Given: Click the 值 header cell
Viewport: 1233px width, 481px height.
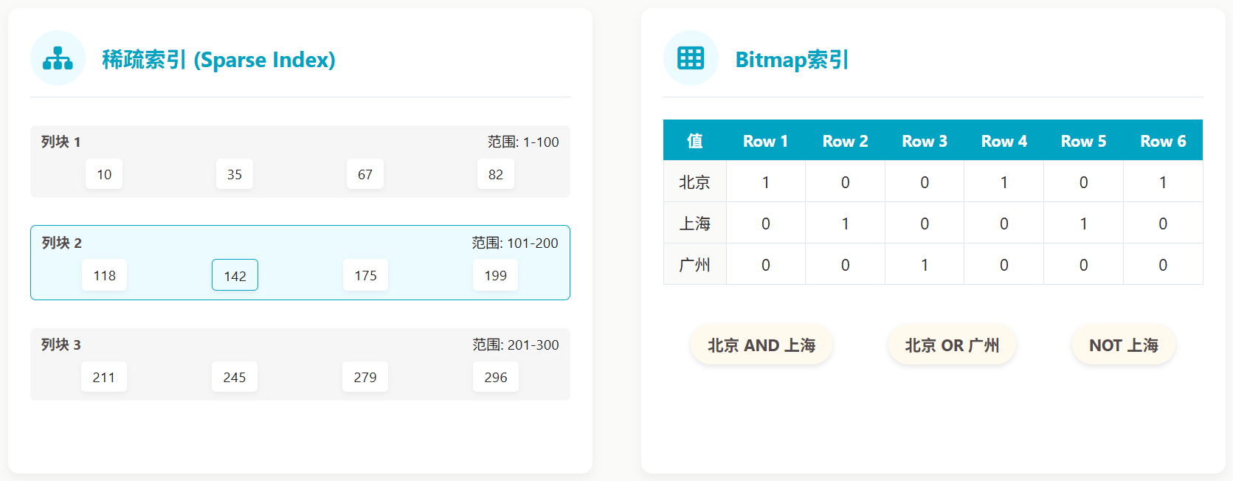Looking at the screenshot, I should (x=694, y=141).
